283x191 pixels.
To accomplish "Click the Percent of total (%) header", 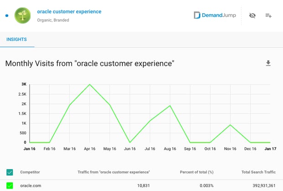I will pyautogui.click(x=197, y=172).
